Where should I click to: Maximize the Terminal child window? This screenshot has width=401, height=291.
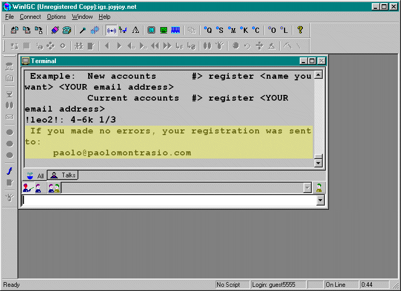coord(312,61)
